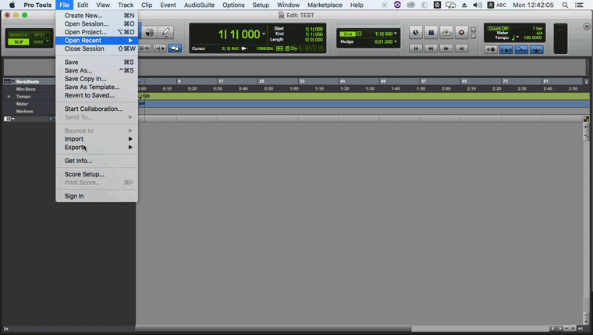Screen dimensions: 593x335
Task: Open the Edit window toolbar menu arrow
Action: pyautogui.click(x=587, y=27)
